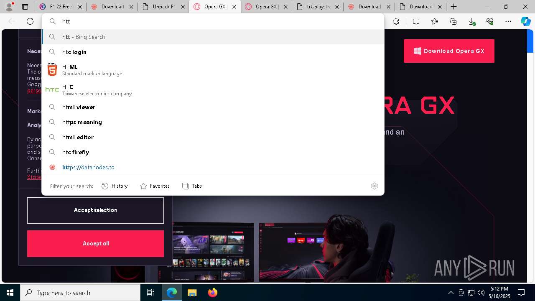Open the Windows Start menu
Screen dimensions: 535x301
click(x=10, y=293)
